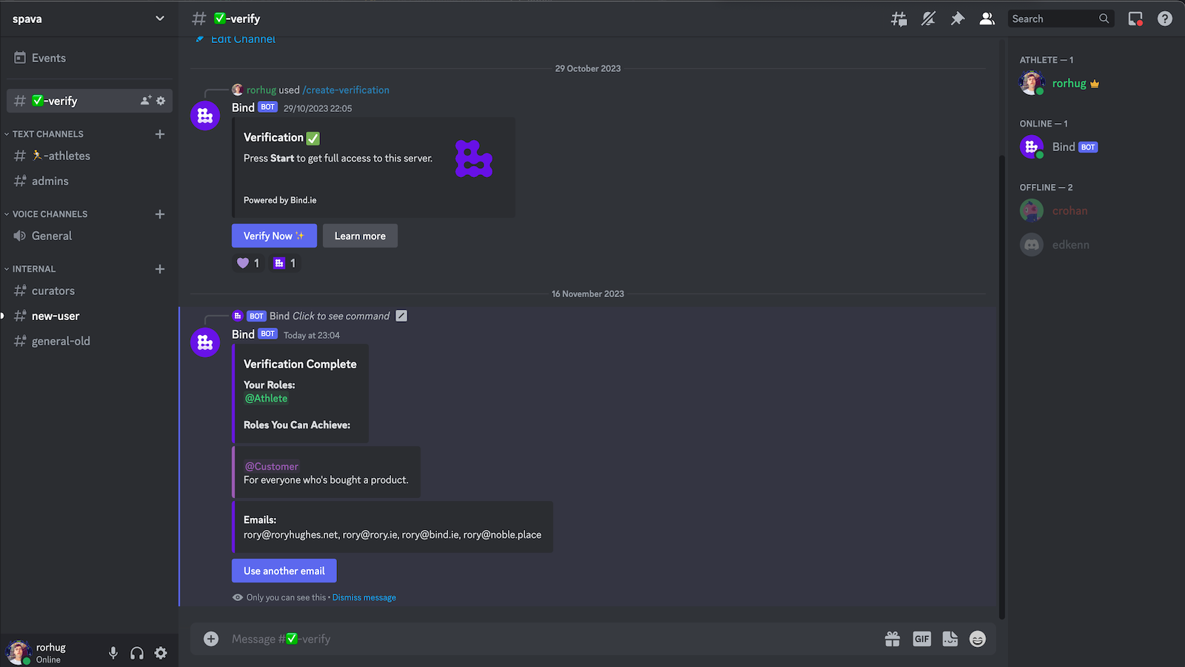Toggle headphones deafen in user panel
This screenshot has width=1185, height=667.
[x=137, y=653]
